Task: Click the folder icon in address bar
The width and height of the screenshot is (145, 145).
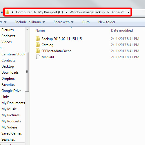Action: point(7,12)
